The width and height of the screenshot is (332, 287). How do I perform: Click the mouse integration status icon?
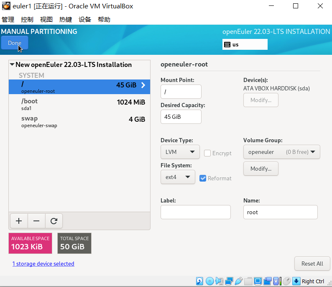pos(287,281)
